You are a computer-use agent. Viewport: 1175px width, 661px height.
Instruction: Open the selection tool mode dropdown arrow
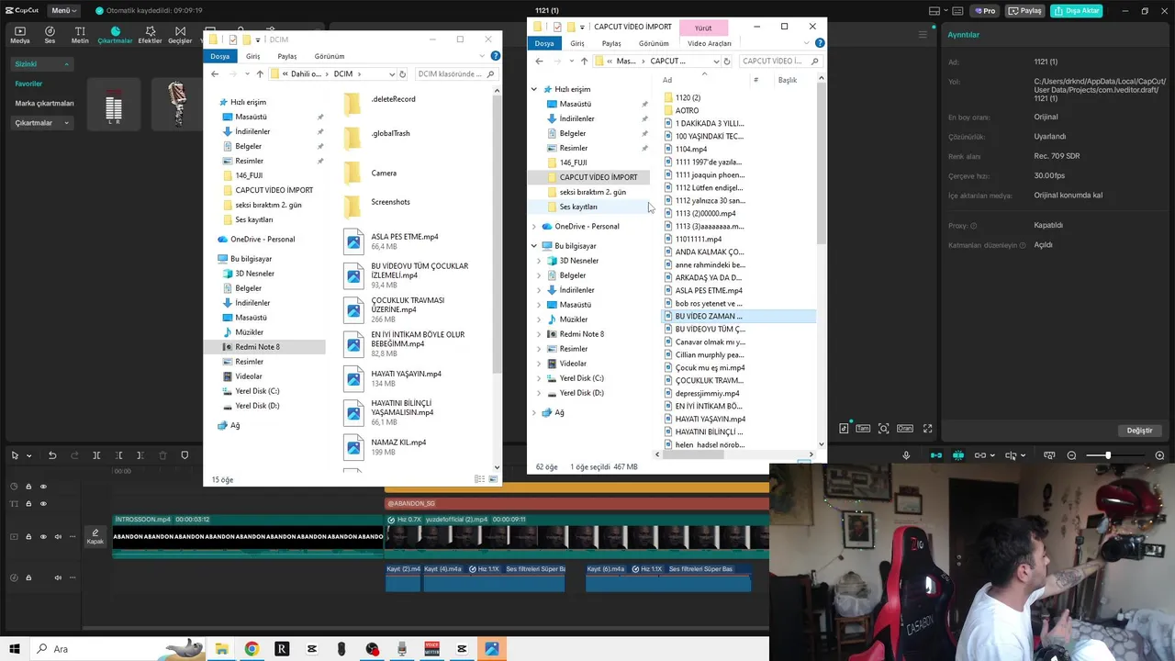tap(28, 455)
